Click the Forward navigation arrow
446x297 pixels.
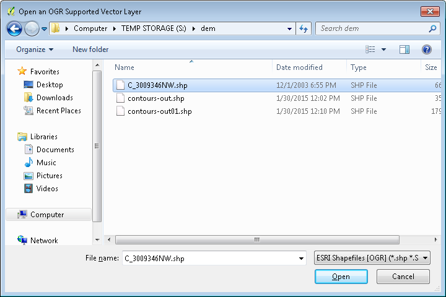pyautogui.click(x=32, y=28)
